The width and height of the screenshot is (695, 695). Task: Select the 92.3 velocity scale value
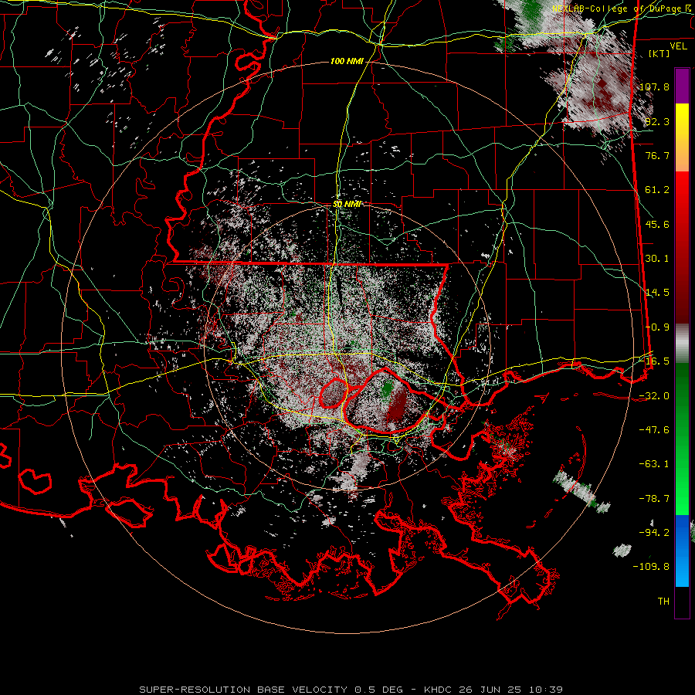pos(657,121)
